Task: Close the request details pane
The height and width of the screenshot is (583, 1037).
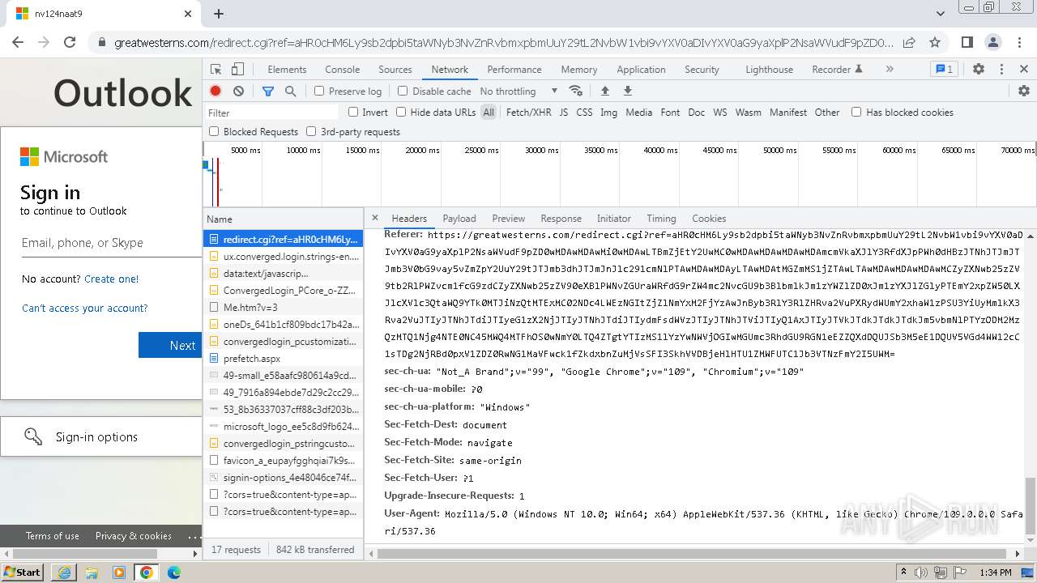Action: coord(375,218)
